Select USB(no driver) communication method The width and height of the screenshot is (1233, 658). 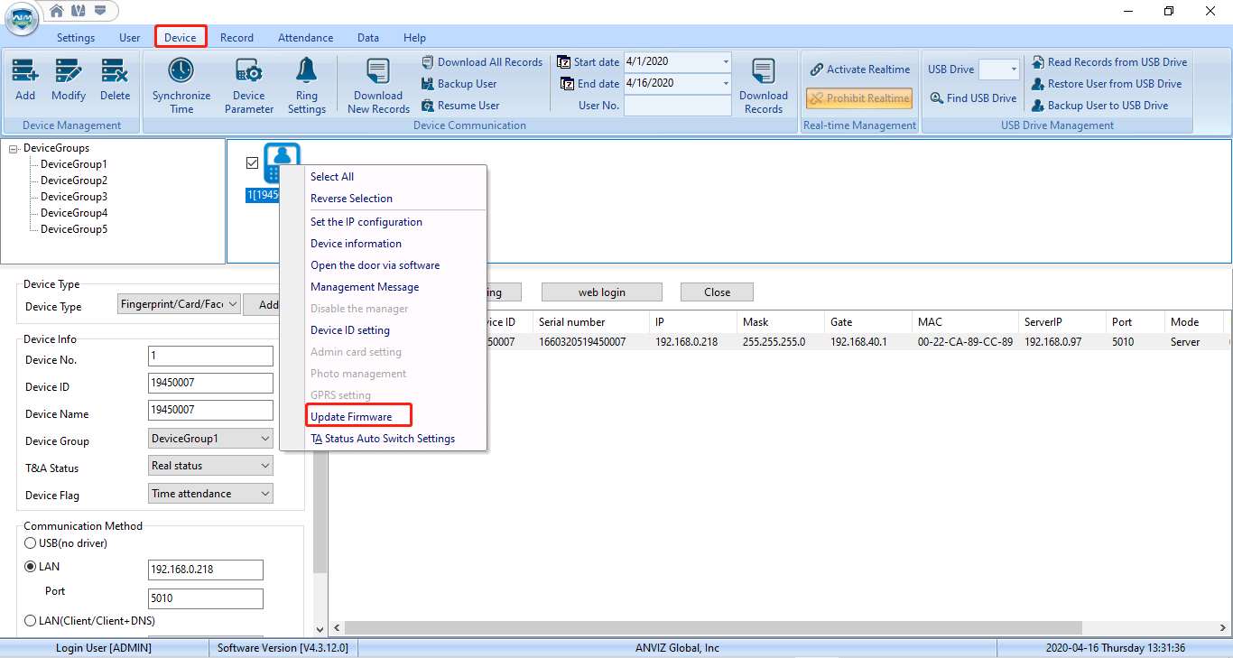31,543
